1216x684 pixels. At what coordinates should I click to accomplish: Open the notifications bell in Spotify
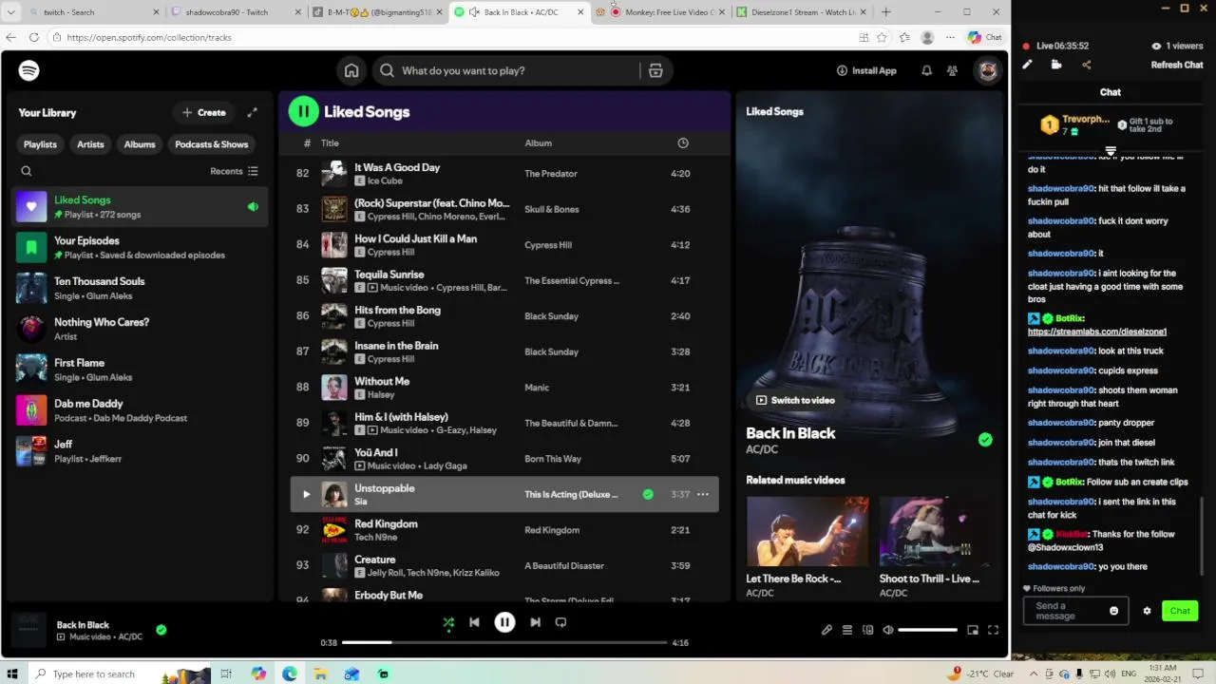[x=926, y=70]
